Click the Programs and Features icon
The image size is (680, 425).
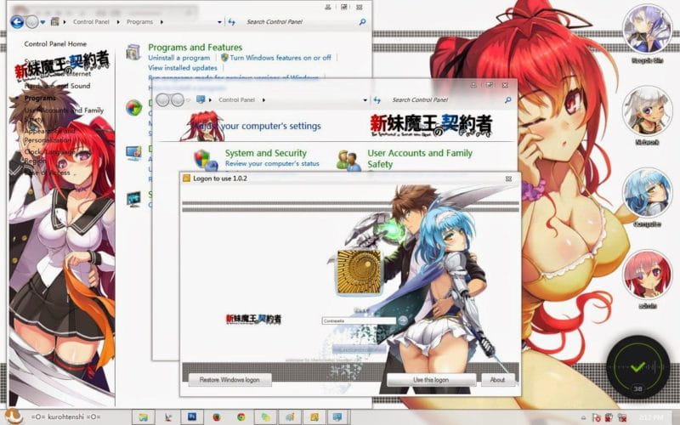click(x=133, y=52)
